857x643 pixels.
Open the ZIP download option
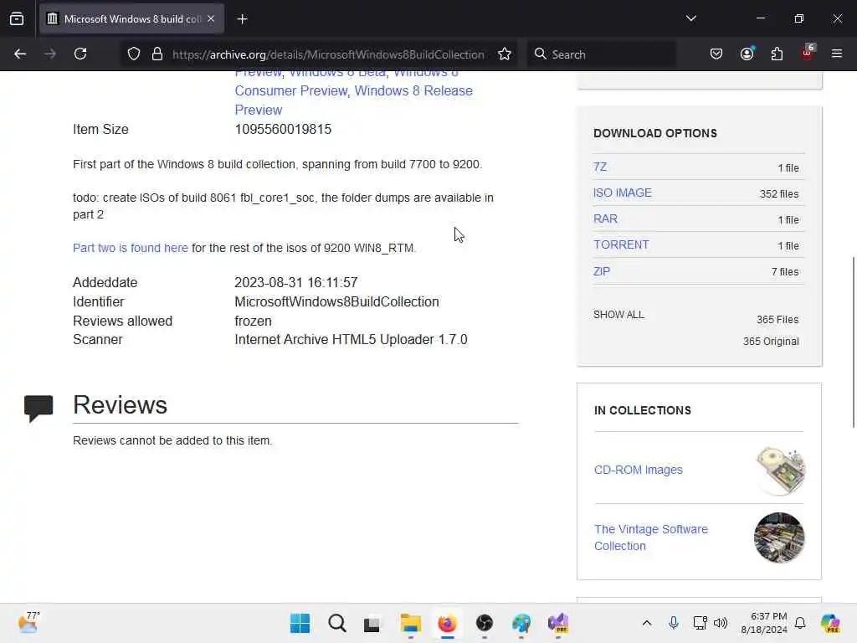(602, 271)
